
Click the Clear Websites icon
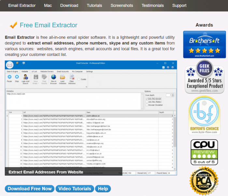coord(72,77)
